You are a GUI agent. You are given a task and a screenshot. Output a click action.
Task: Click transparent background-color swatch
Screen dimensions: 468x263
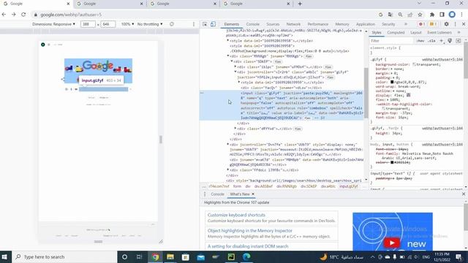pos(415,64)
